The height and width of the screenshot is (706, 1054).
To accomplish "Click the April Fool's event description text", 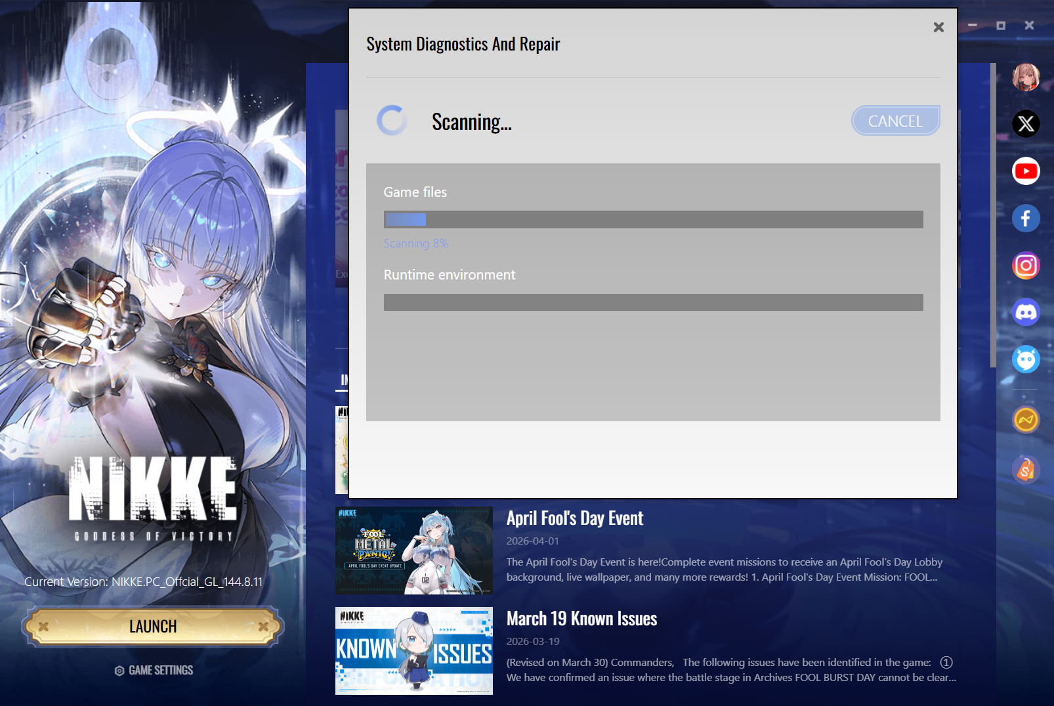I will pyautogui.click(x=725, y=570).
